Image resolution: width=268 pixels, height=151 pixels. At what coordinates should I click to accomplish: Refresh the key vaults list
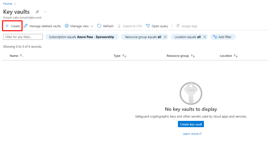click(x=105, y=26)
